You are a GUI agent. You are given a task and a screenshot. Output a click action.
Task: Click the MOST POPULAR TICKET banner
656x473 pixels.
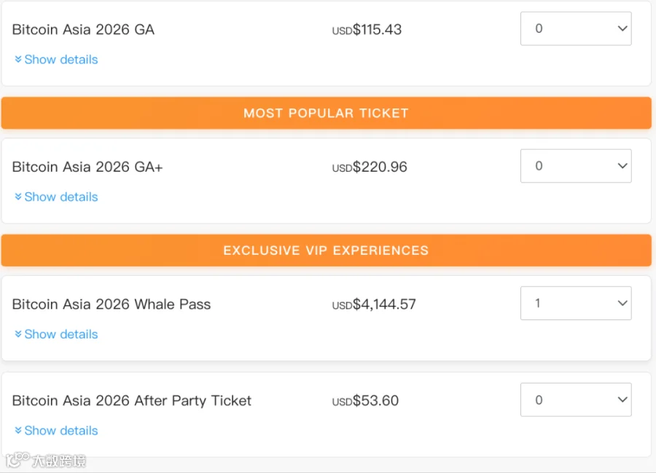pos(327,114)
